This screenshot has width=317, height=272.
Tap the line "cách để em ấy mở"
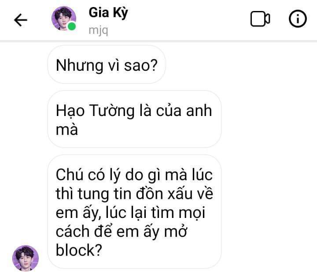coord(122,231)
